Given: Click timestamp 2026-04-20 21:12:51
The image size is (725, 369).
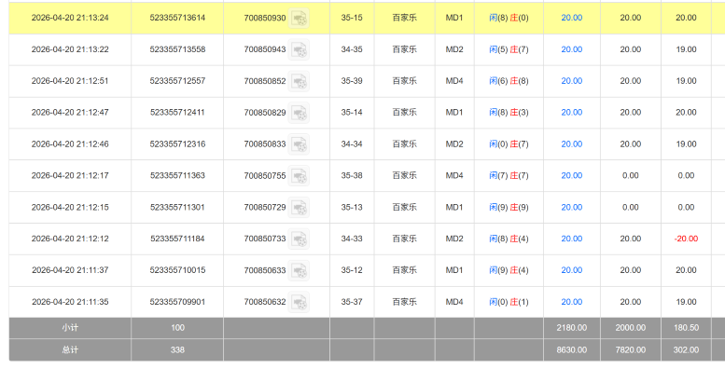Looking at the screenshot, I should tap(70, 81).
